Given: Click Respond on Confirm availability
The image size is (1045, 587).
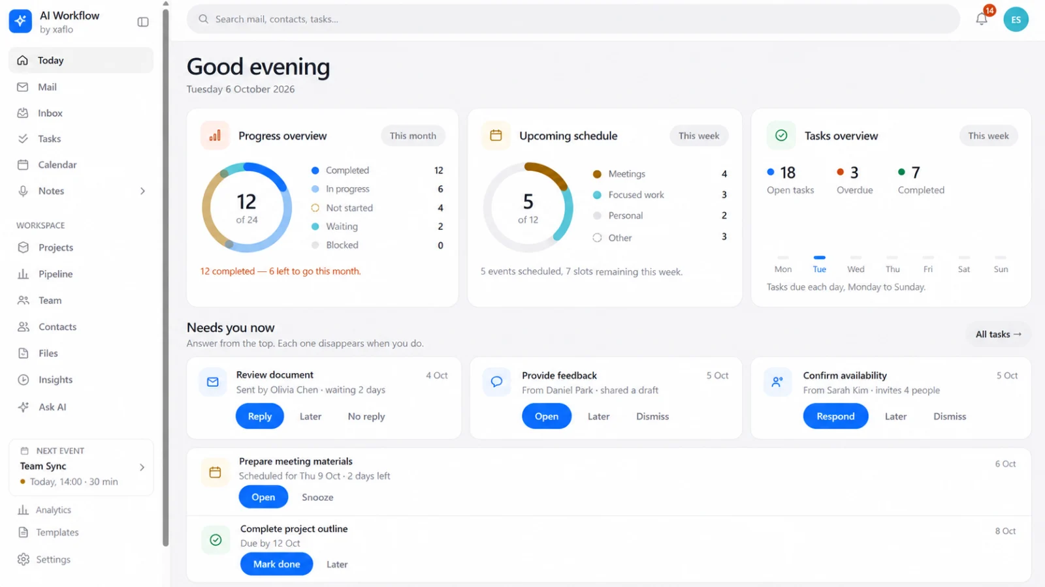Looking at the screenshot, I should [x=835, y=416].
